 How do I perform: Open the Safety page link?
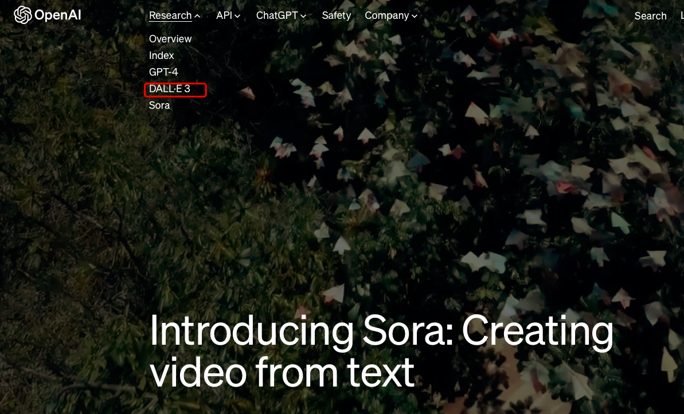337,15
